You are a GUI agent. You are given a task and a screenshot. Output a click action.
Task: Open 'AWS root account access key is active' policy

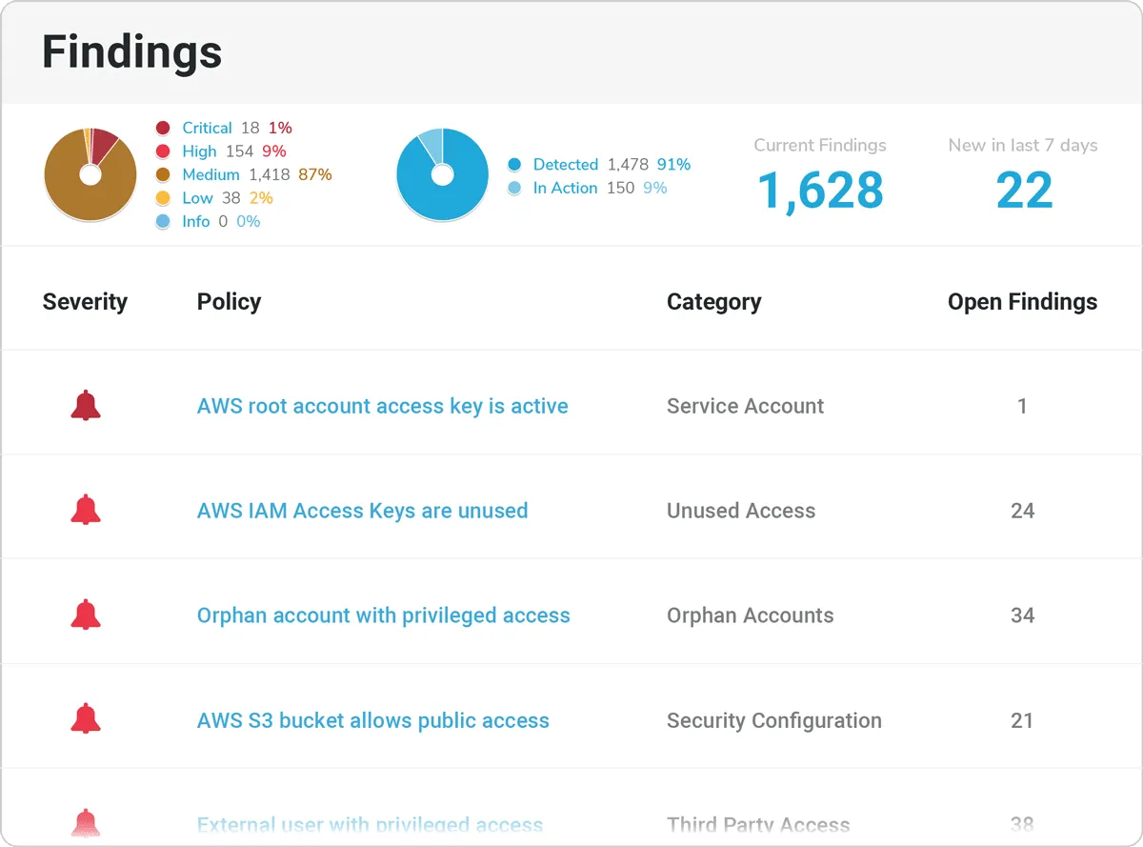[382, 406]
